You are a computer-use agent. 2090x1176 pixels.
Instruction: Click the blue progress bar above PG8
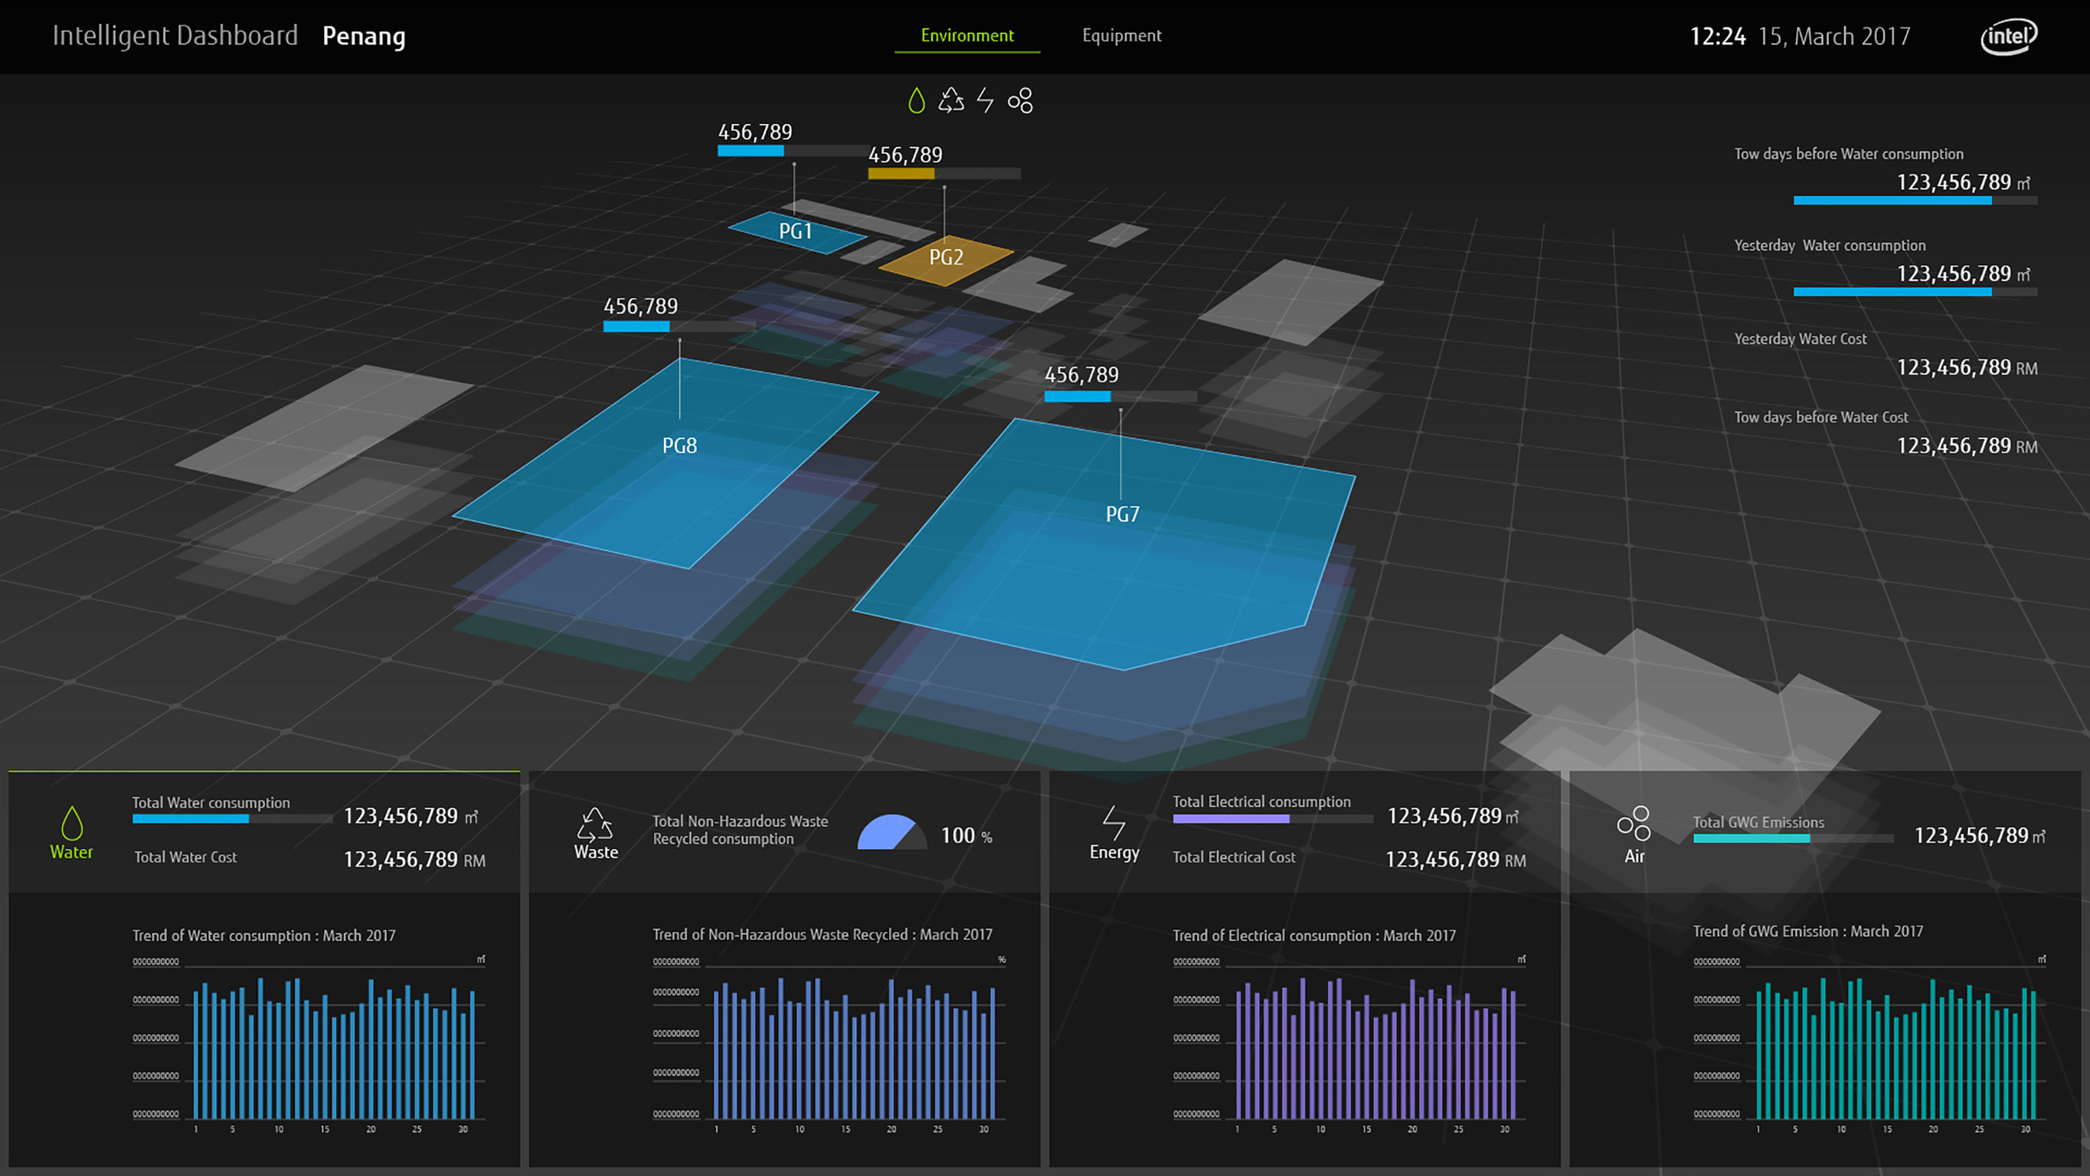680,326
